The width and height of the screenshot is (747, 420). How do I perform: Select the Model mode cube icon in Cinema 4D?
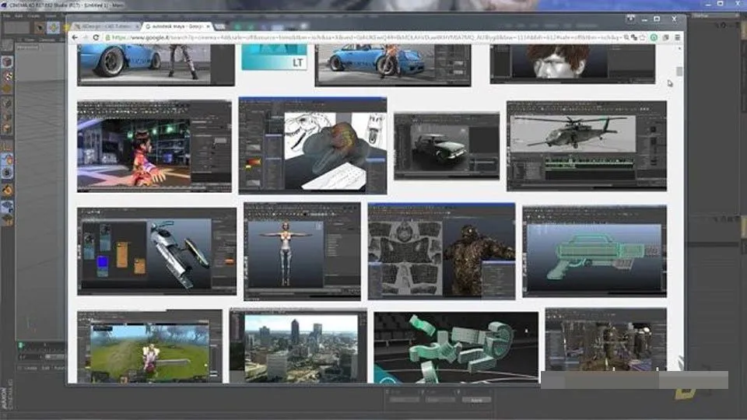coord(7,61)
